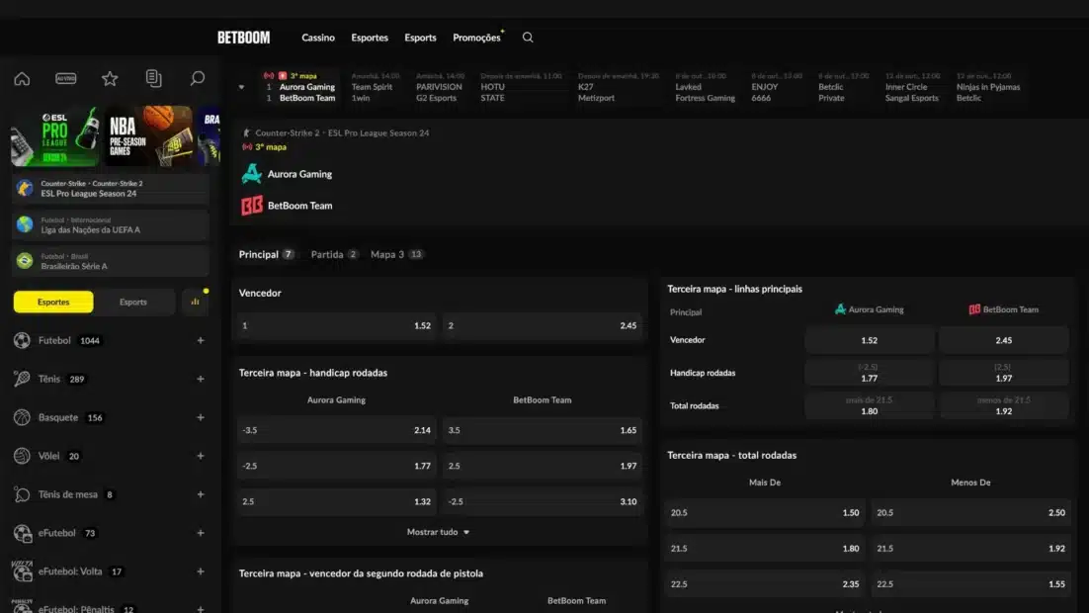Click the BetBoom Team red logo

(x=251, y=206)
